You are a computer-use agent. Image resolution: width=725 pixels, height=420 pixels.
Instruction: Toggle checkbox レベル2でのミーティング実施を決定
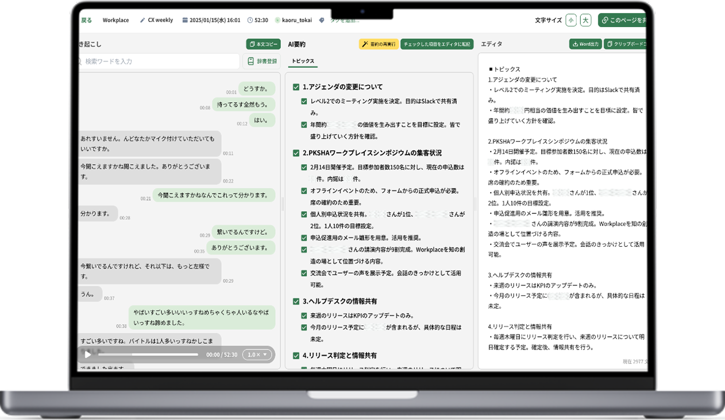(304, 102)
